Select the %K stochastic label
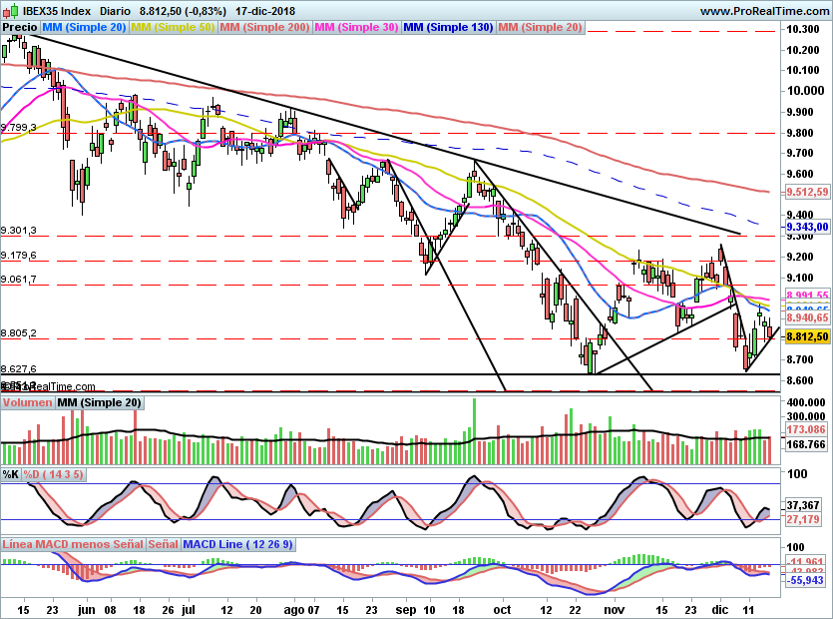Screen dimensions: 833x619 [11, 474]
